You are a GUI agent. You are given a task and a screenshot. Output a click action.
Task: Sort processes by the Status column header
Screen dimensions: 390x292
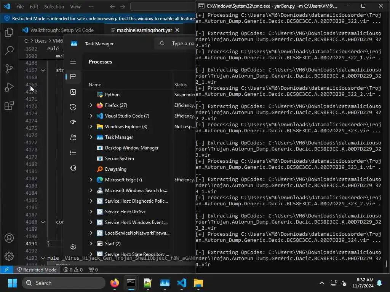pos(180,85)
